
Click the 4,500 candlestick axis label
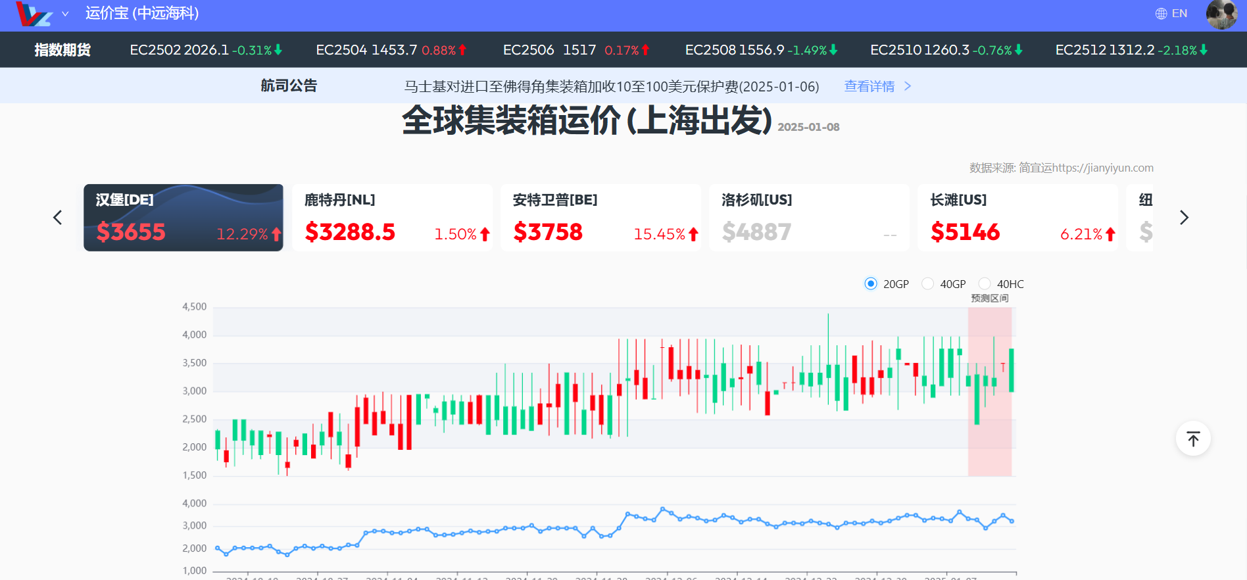click(x=194, y=307)
